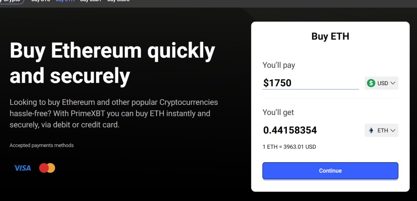Open the Buy USDT tab
The width and height of the screenshot is (417, 201).
[x=91, y=1]
